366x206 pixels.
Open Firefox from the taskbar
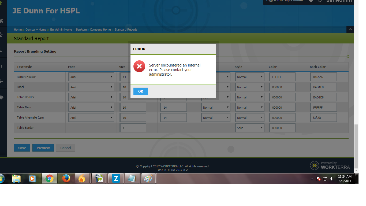(66, 178)
